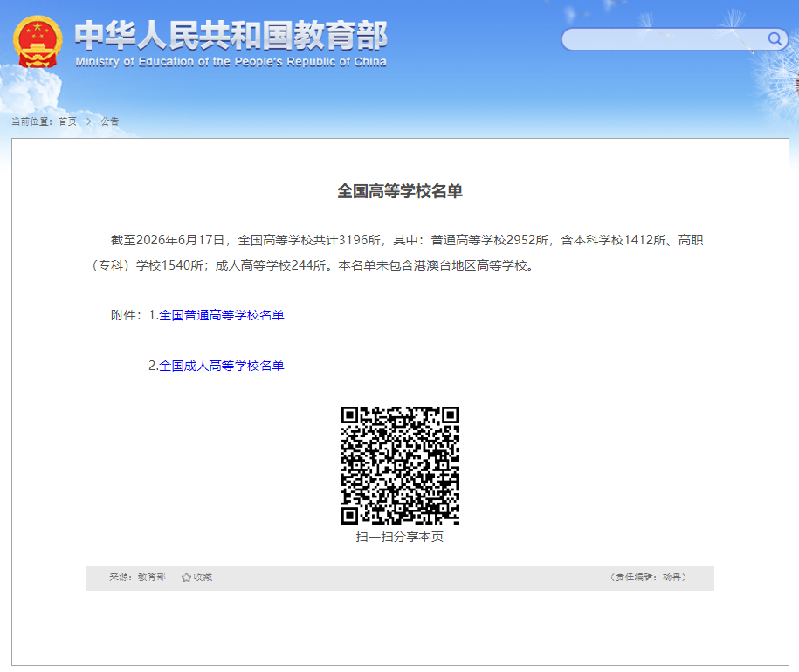Click the QR code image
Screen dimensions: 799x672
click(x=400, y=465)
